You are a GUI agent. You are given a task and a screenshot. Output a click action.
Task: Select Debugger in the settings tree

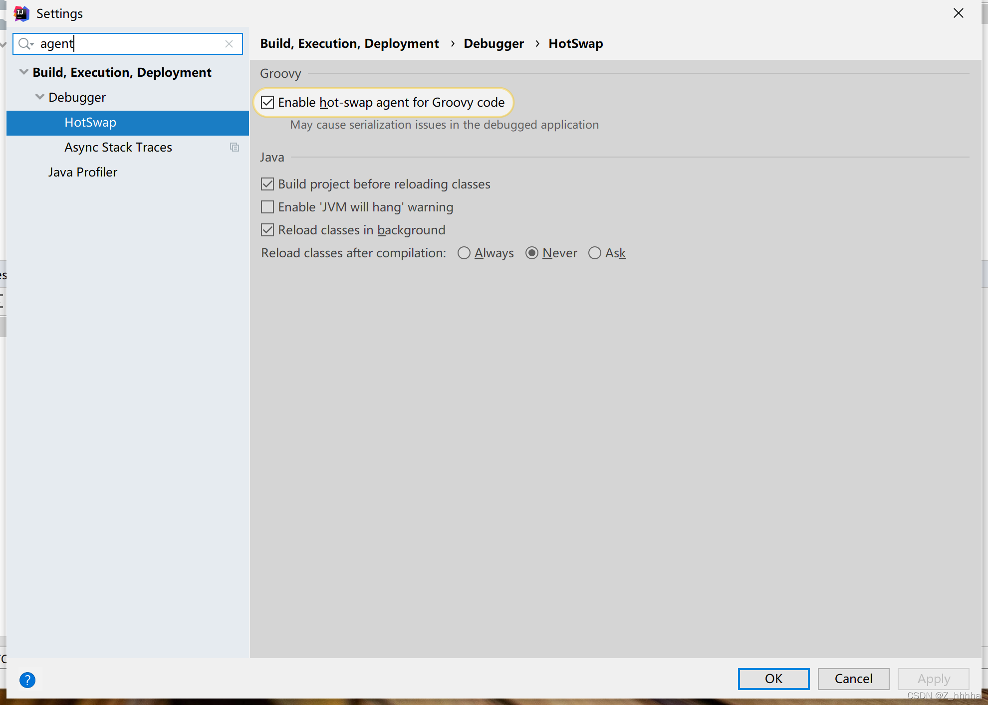(77, 97)
